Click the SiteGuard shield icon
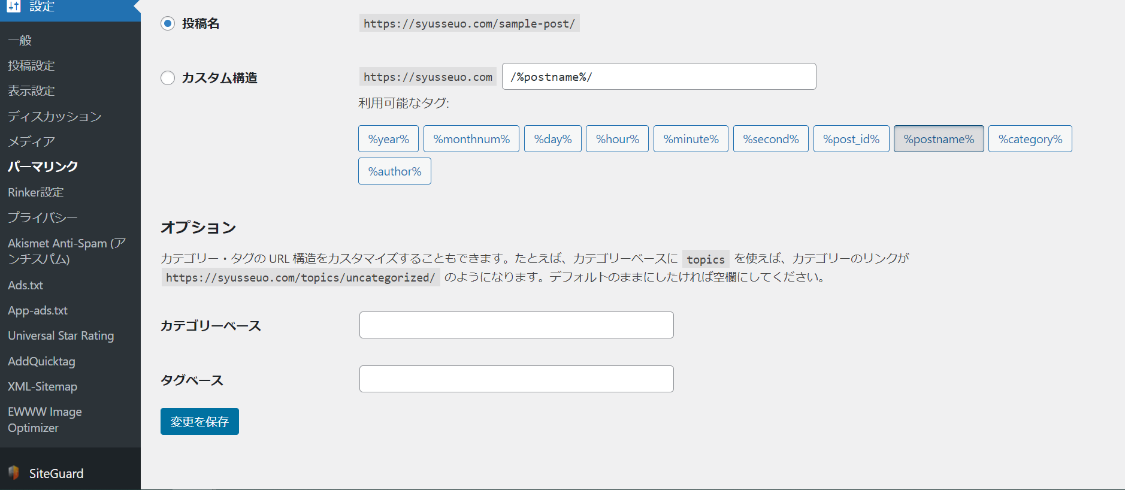This screenshot has width=1125, height=490. (14, 473)
